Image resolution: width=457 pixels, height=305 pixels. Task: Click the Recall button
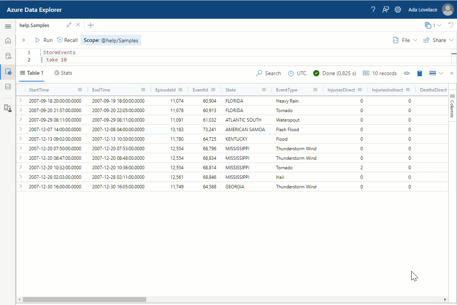click(67, 40)
